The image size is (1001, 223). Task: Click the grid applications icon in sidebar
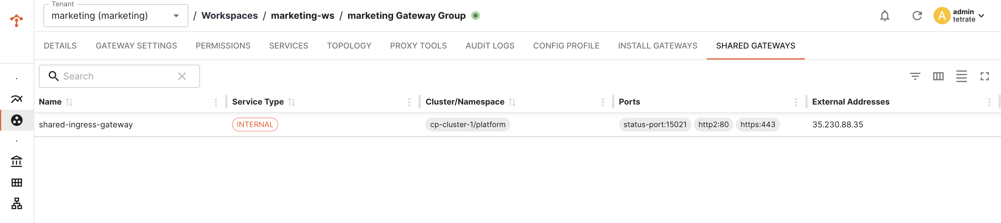point(17,183)
